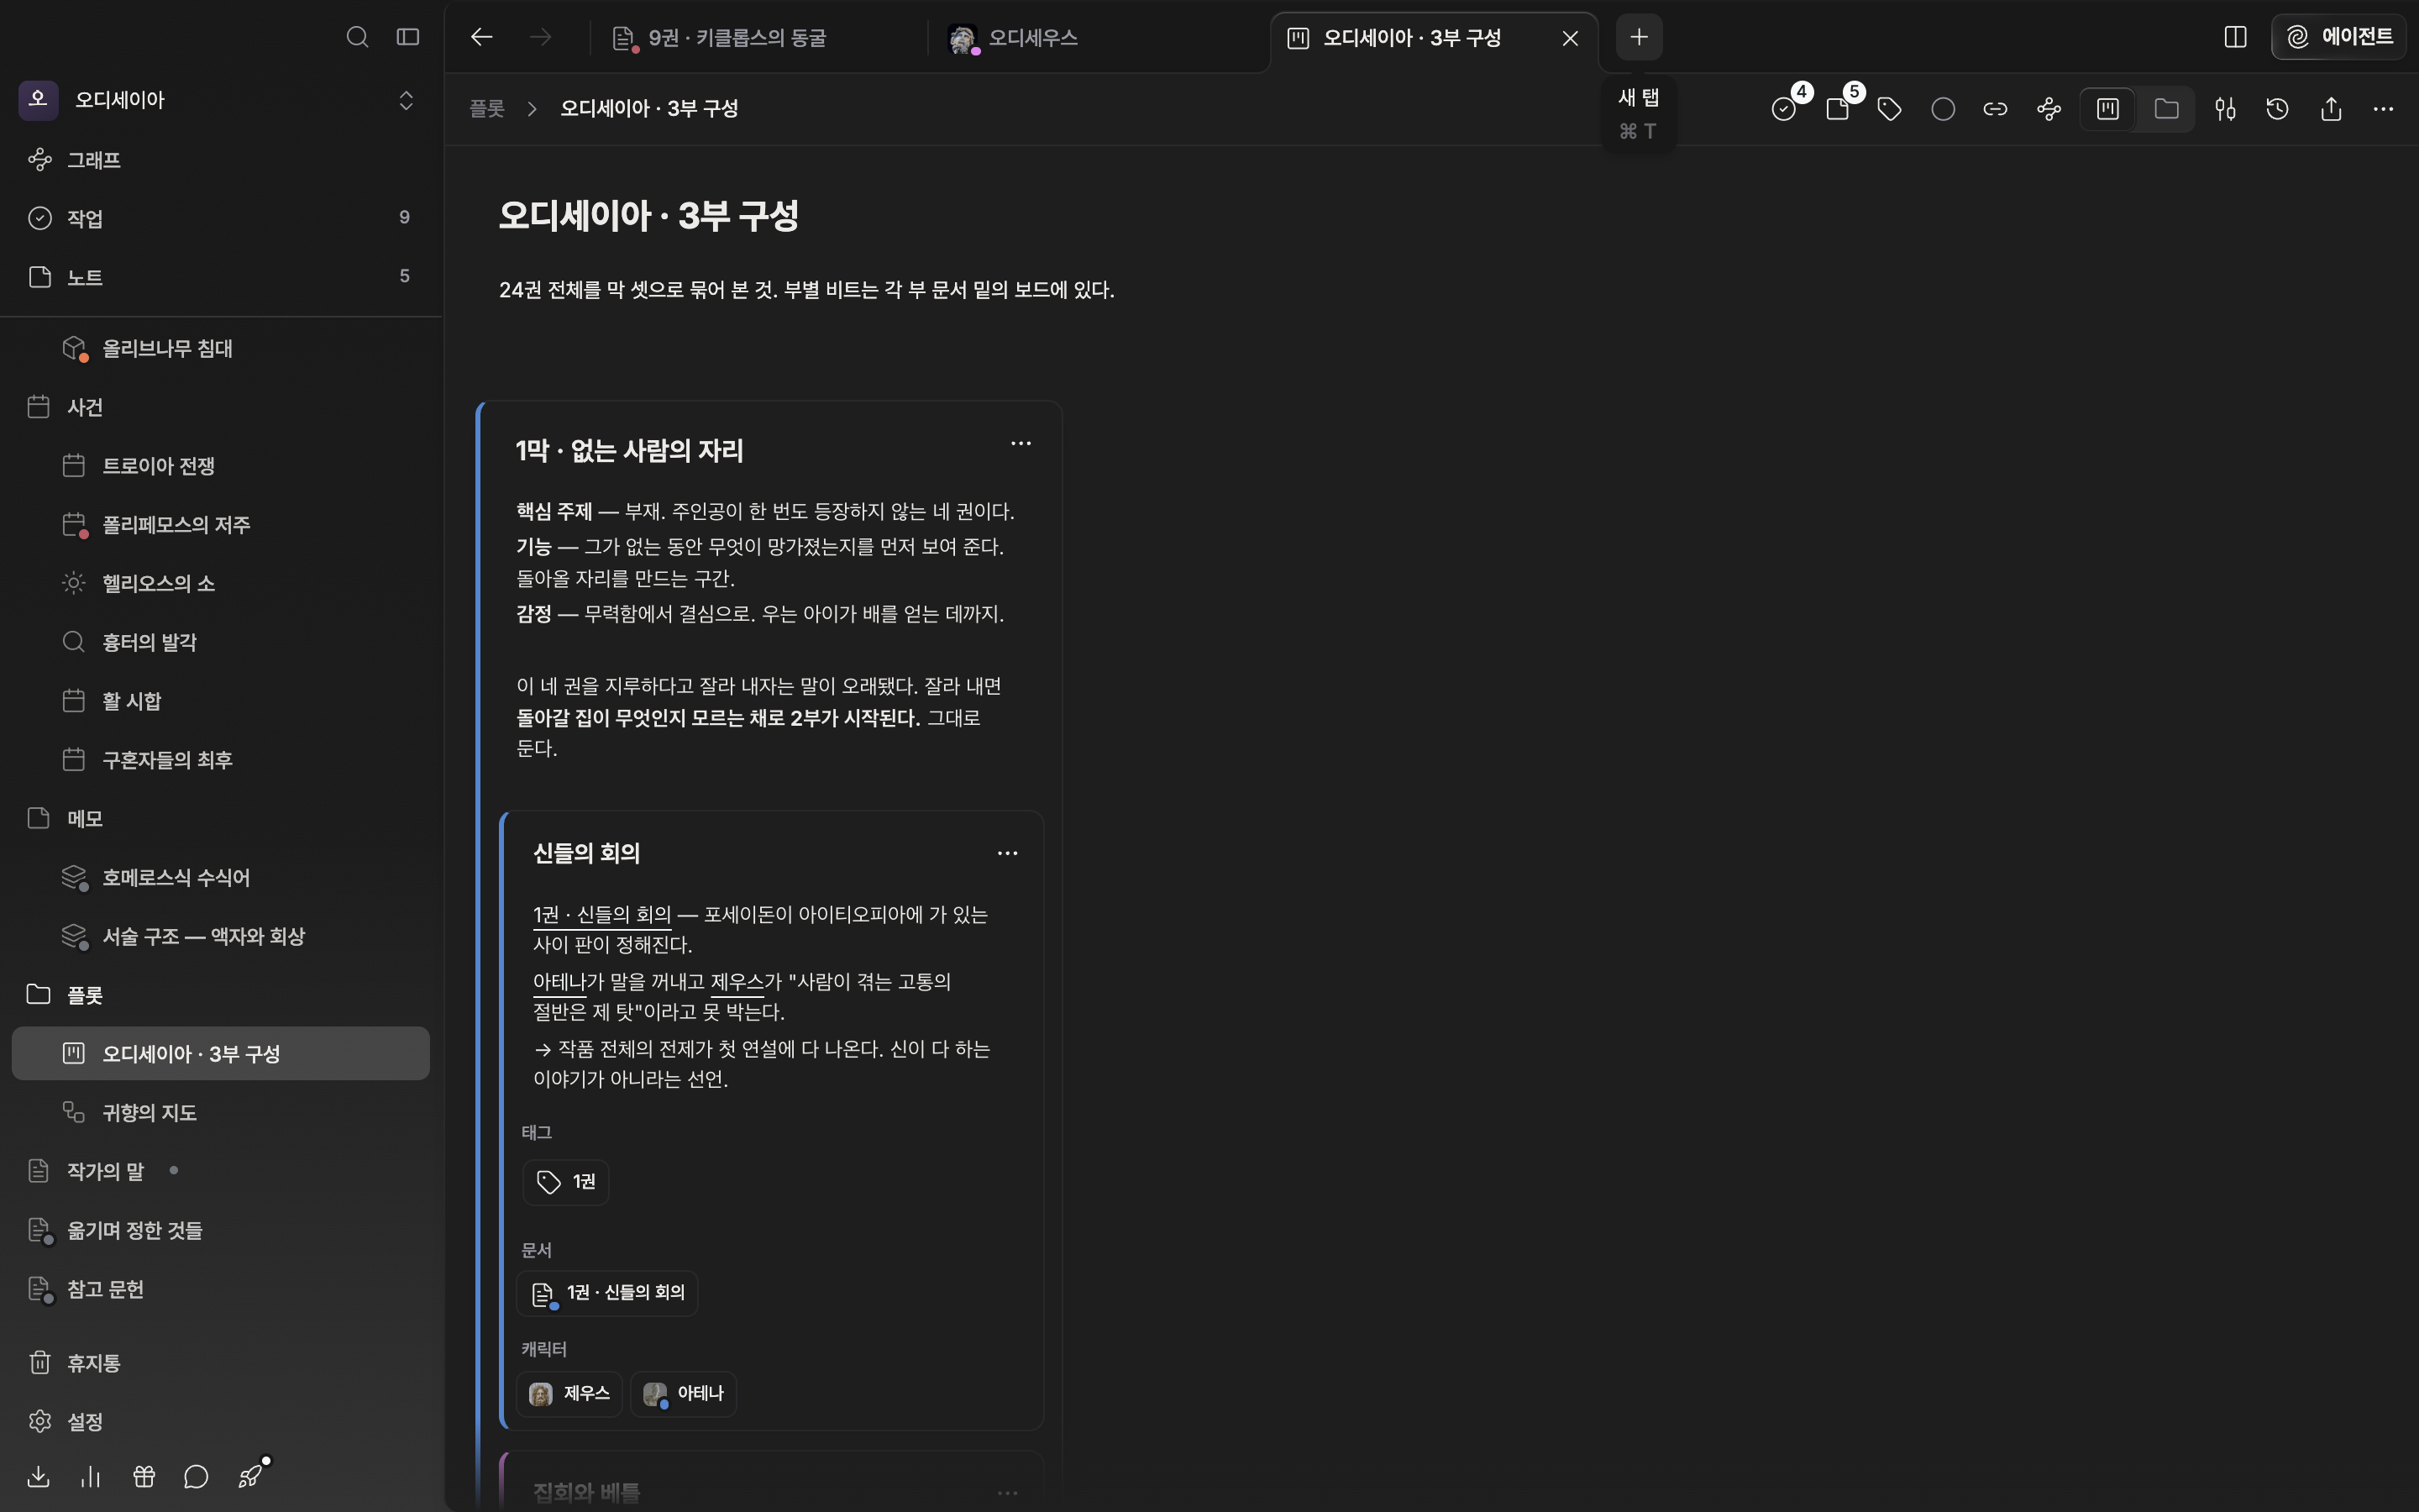Open 귀향의 지도 in sidebar
The width and height of the screenshot is (2419, 1512).
[x=220, y=1113]
